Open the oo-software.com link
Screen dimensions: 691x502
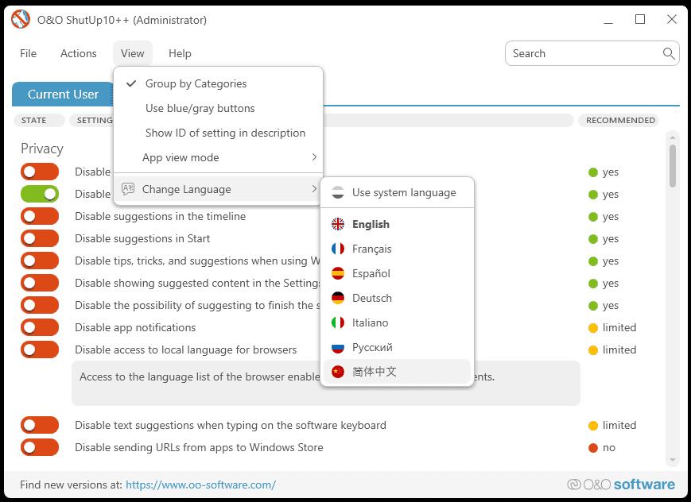[x=200, y=485]
